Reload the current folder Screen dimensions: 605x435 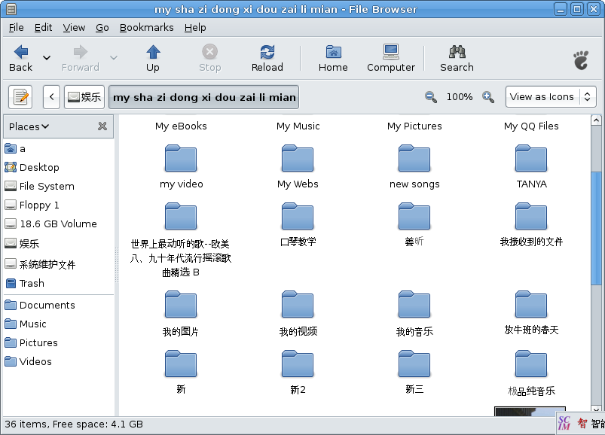point(267,58)
